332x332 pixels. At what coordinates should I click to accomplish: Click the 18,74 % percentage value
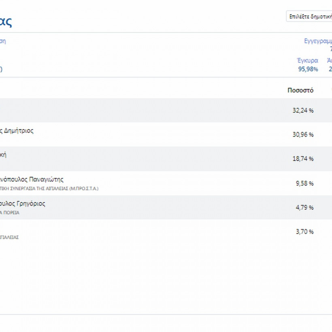point(303,159)
